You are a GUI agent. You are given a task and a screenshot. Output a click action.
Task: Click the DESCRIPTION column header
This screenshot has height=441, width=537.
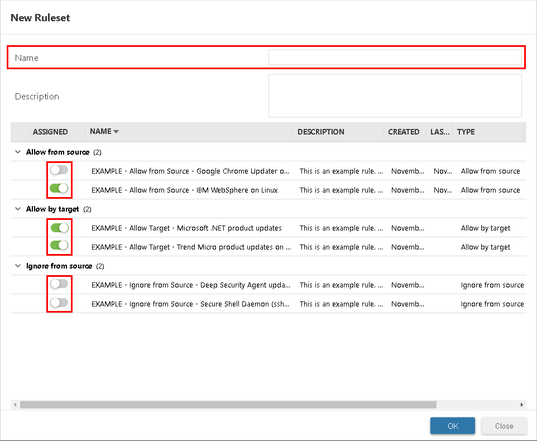(x=320, y=132)
